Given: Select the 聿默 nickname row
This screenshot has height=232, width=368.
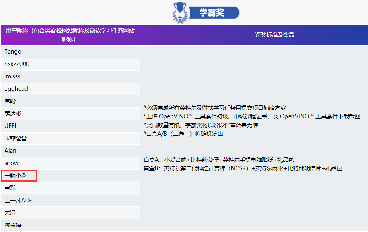Looking at the screenshot, I should [70, 188].
